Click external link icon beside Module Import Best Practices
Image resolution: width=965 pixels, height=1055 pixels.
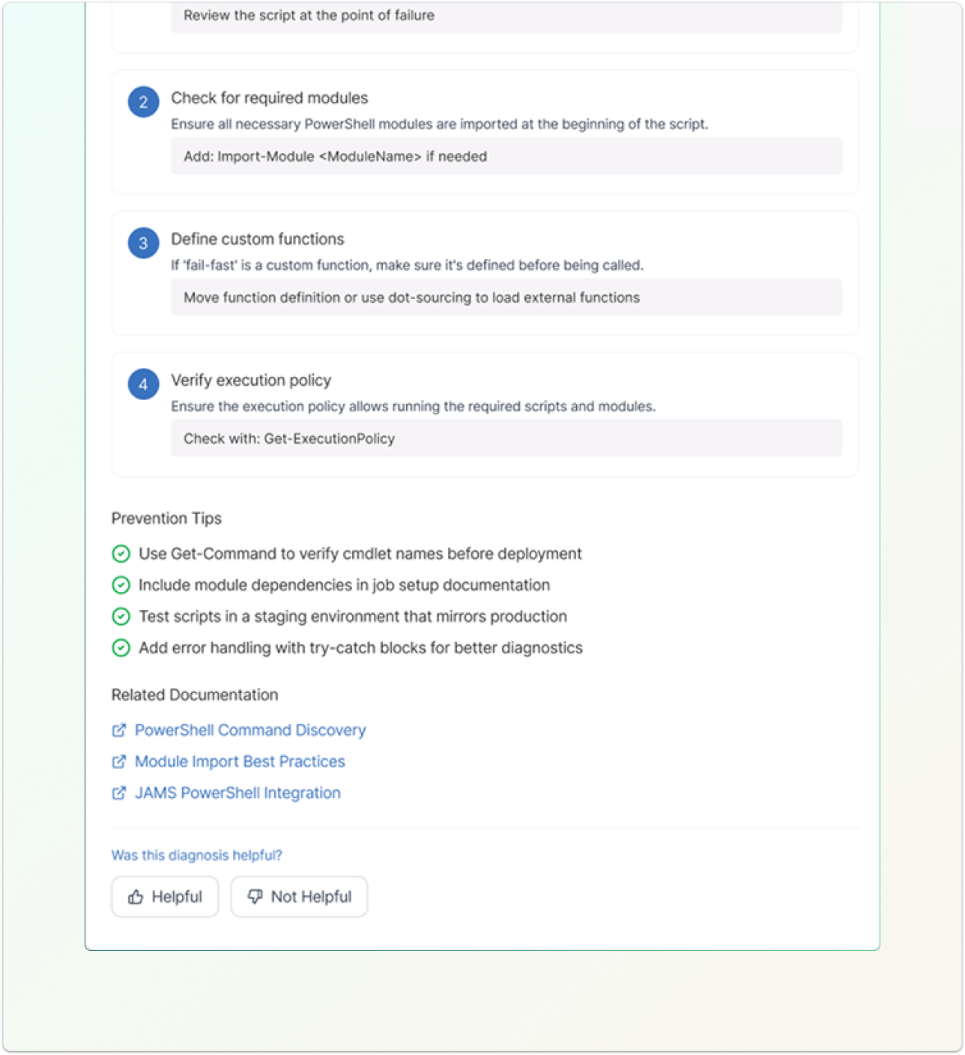coord(118,762)
